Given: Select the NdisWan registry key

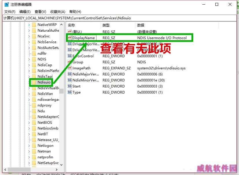Looking at the screenshot, I should click(45, 94).
